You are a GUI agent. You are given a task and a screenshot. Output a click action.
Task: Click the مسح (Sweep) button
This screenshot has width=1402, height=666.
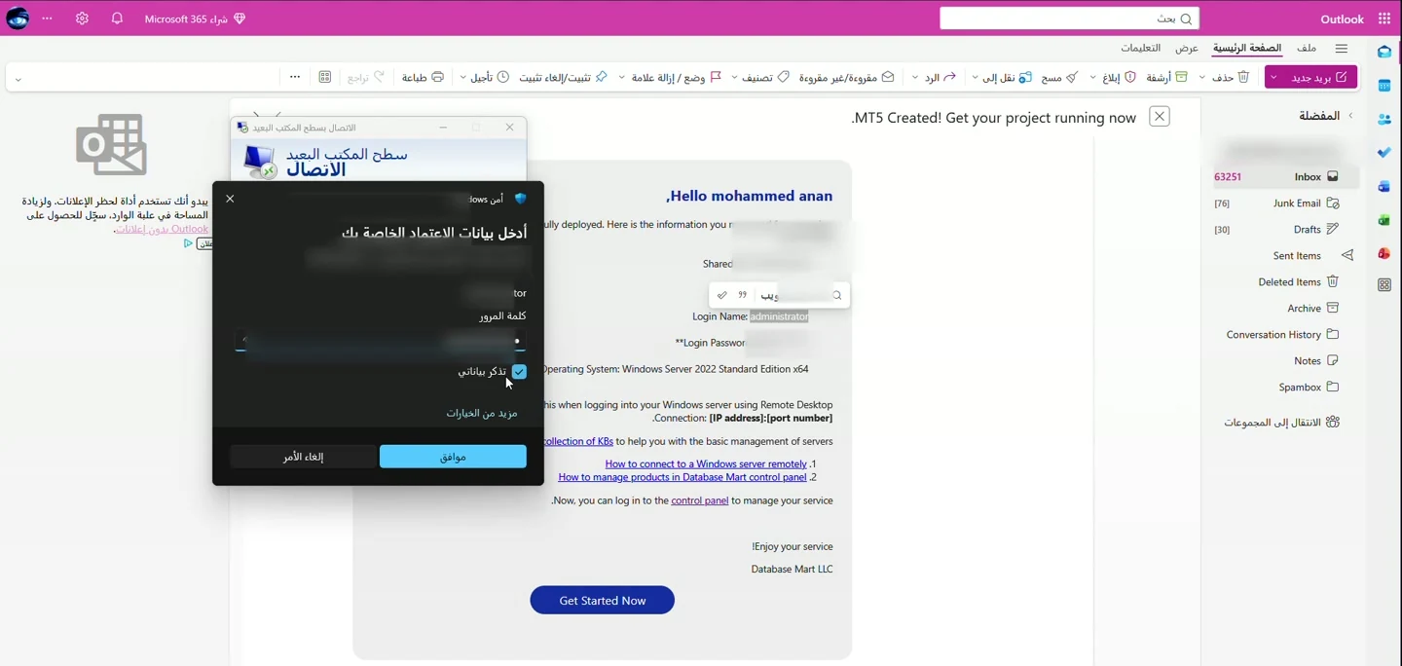pyautogui.click(x=1060, y=77)
